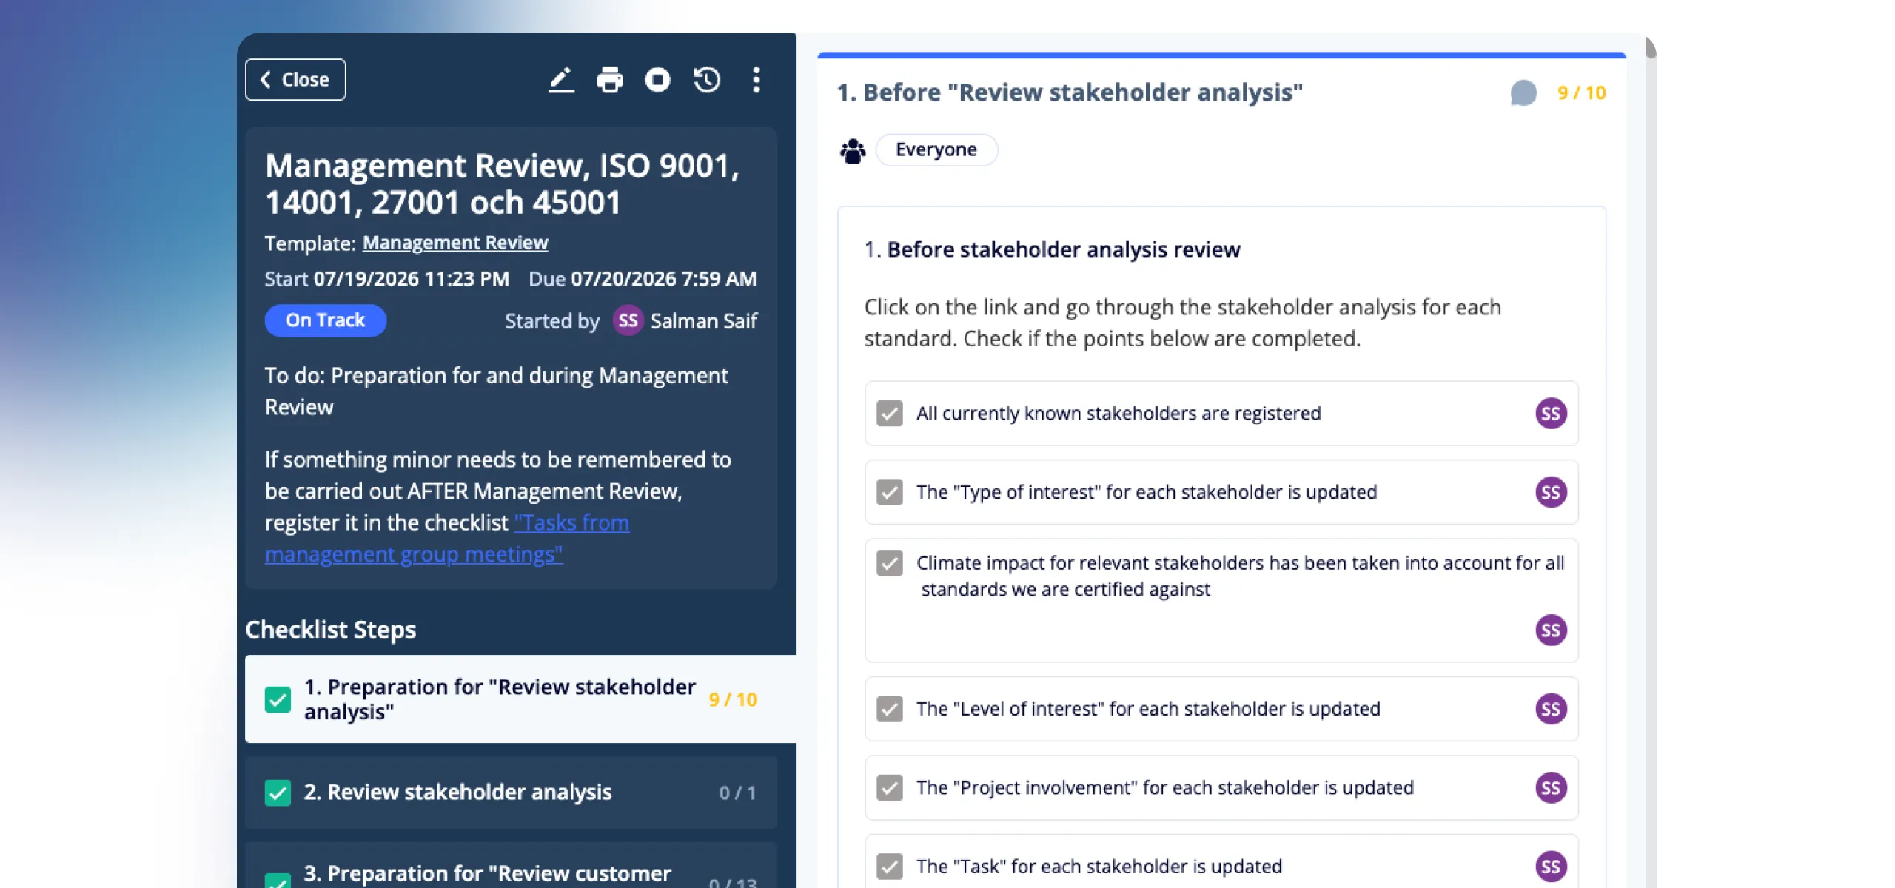Edit the checklist with the pencil icon
This screenshot has height=888, width=1895.
click(x=561, y=79)
